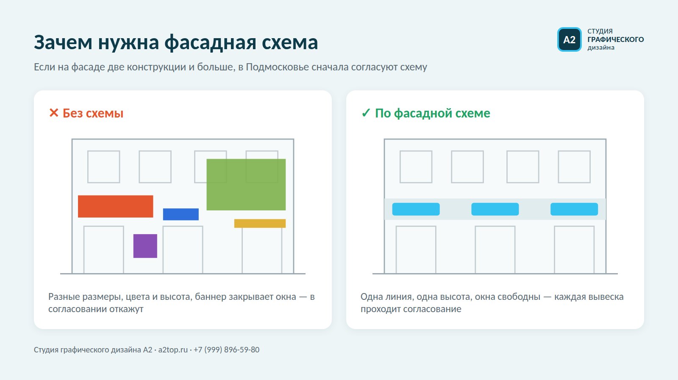Open the a2top.ru link in the footer
The image size is (678, 380).
173,350
